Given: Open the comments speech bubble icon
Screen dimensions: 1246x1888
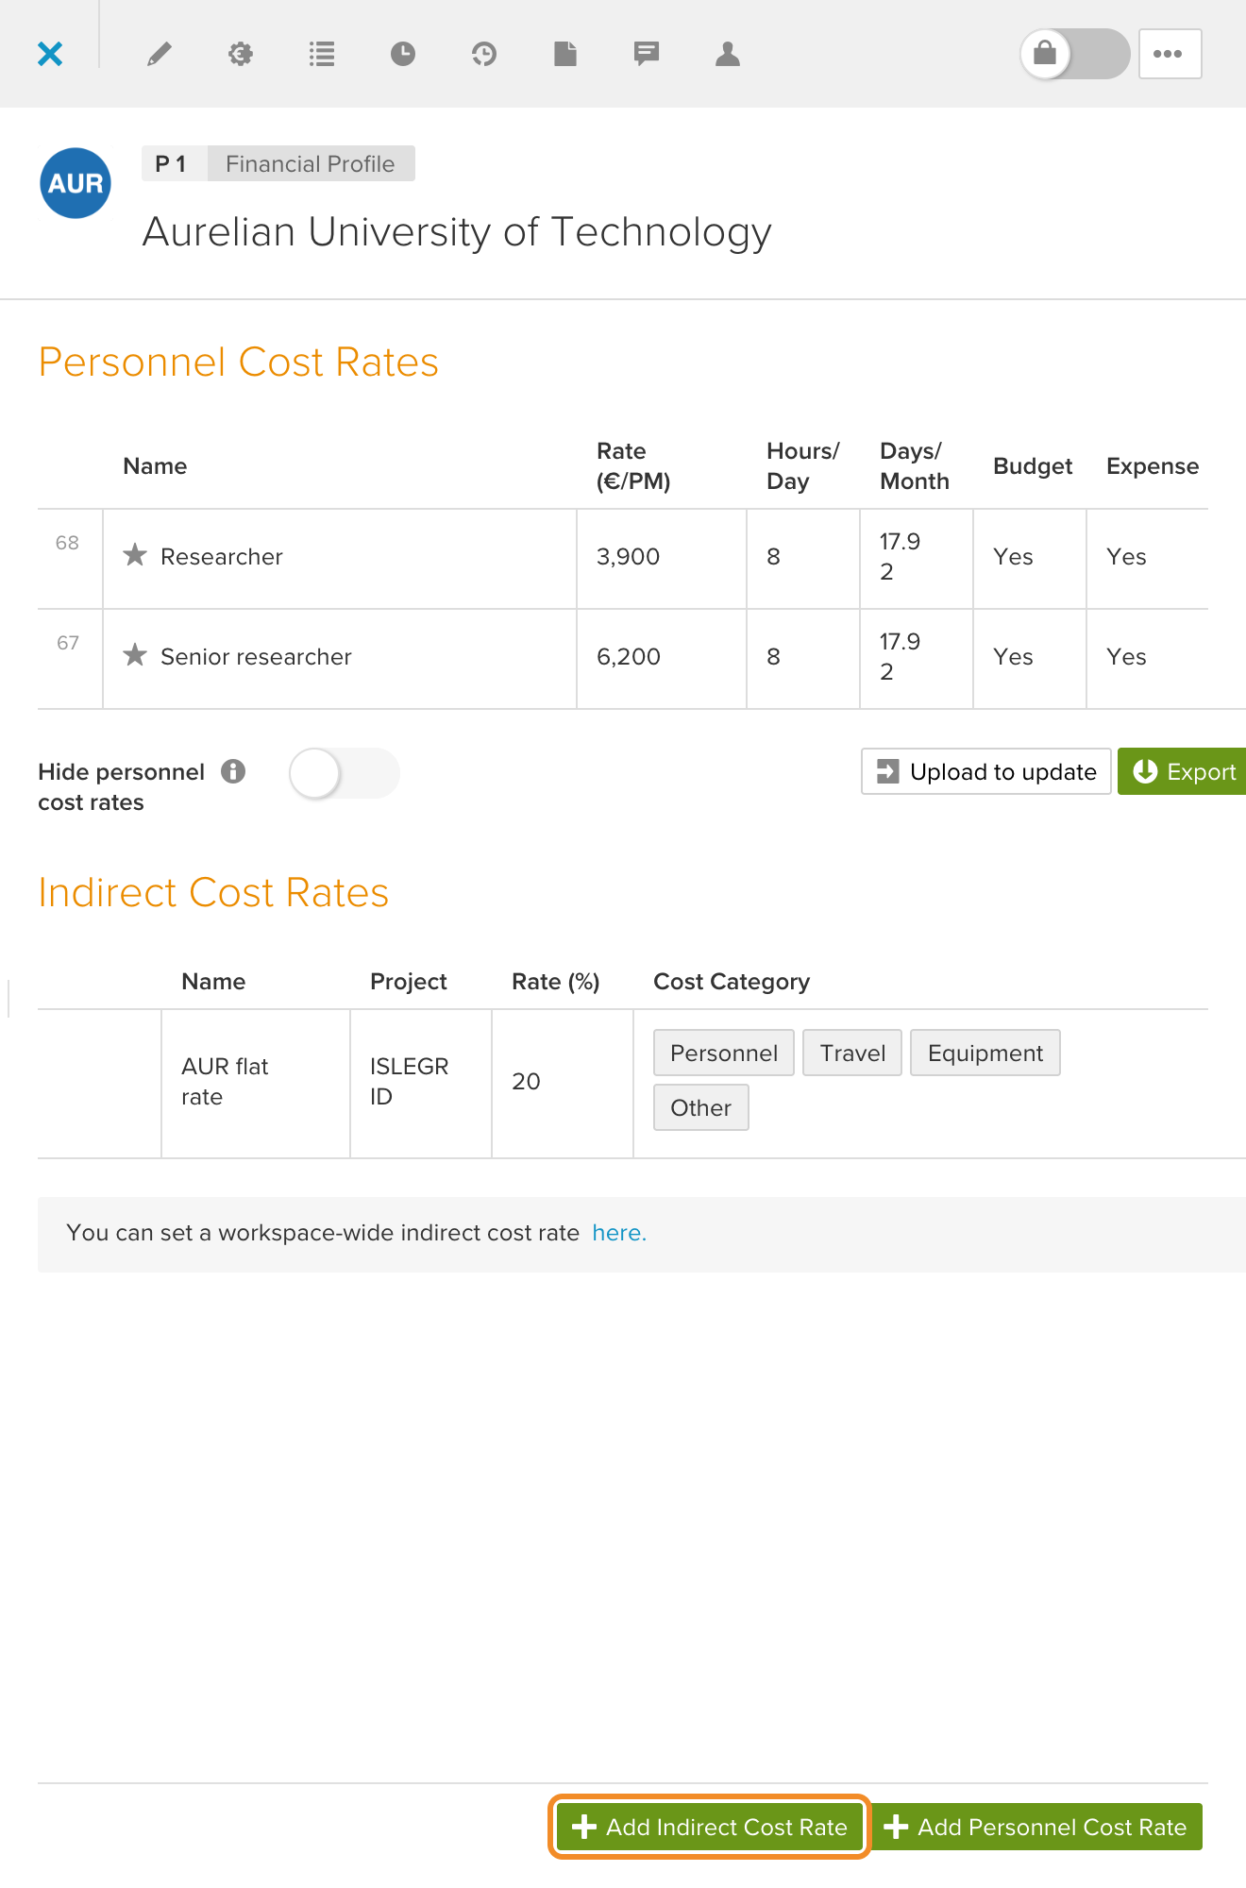Looking at the screenshot, I should click(x=647, y=54).
